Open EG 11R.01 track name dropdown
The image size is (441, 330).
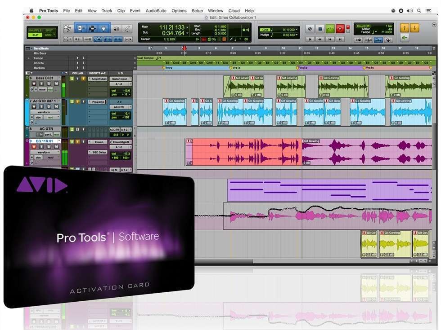[59, 141]
